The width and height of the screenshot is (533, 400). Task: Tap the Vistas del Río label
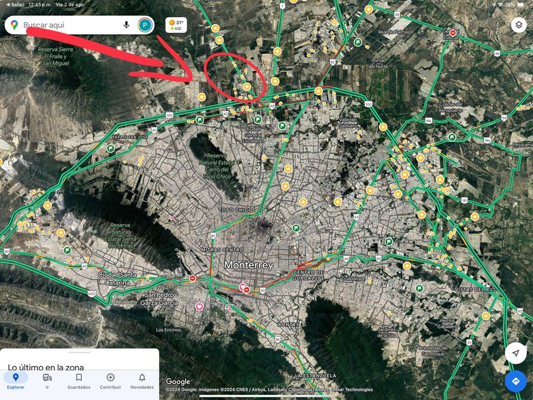(x=475, y=290)
